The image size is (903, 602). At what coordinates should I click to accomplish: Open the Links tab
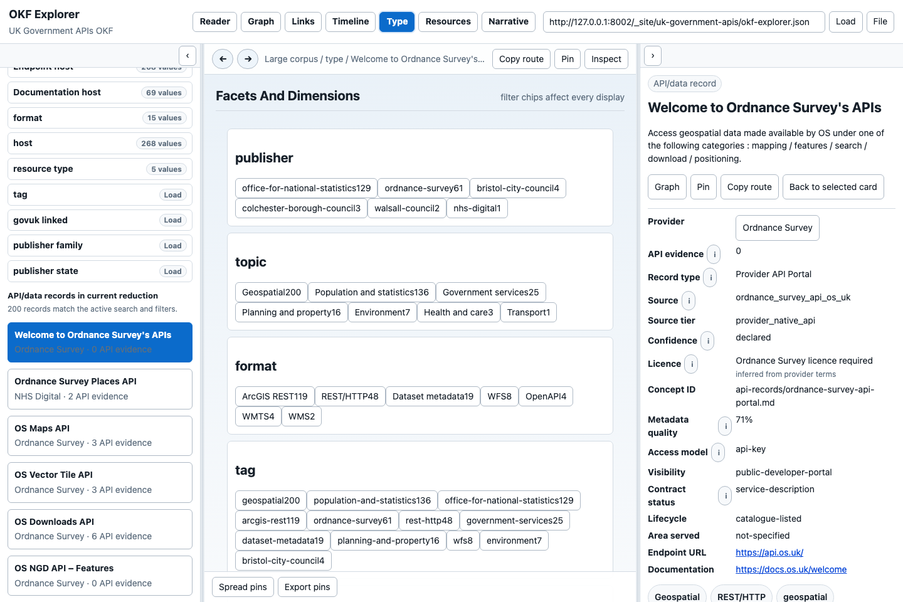[303, 21]
